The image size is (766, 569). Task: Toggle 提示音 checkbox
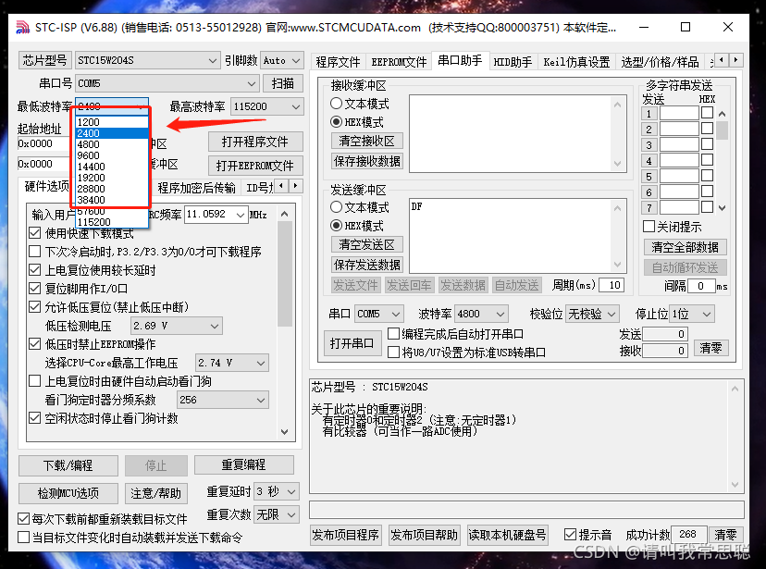pos(570,535)
